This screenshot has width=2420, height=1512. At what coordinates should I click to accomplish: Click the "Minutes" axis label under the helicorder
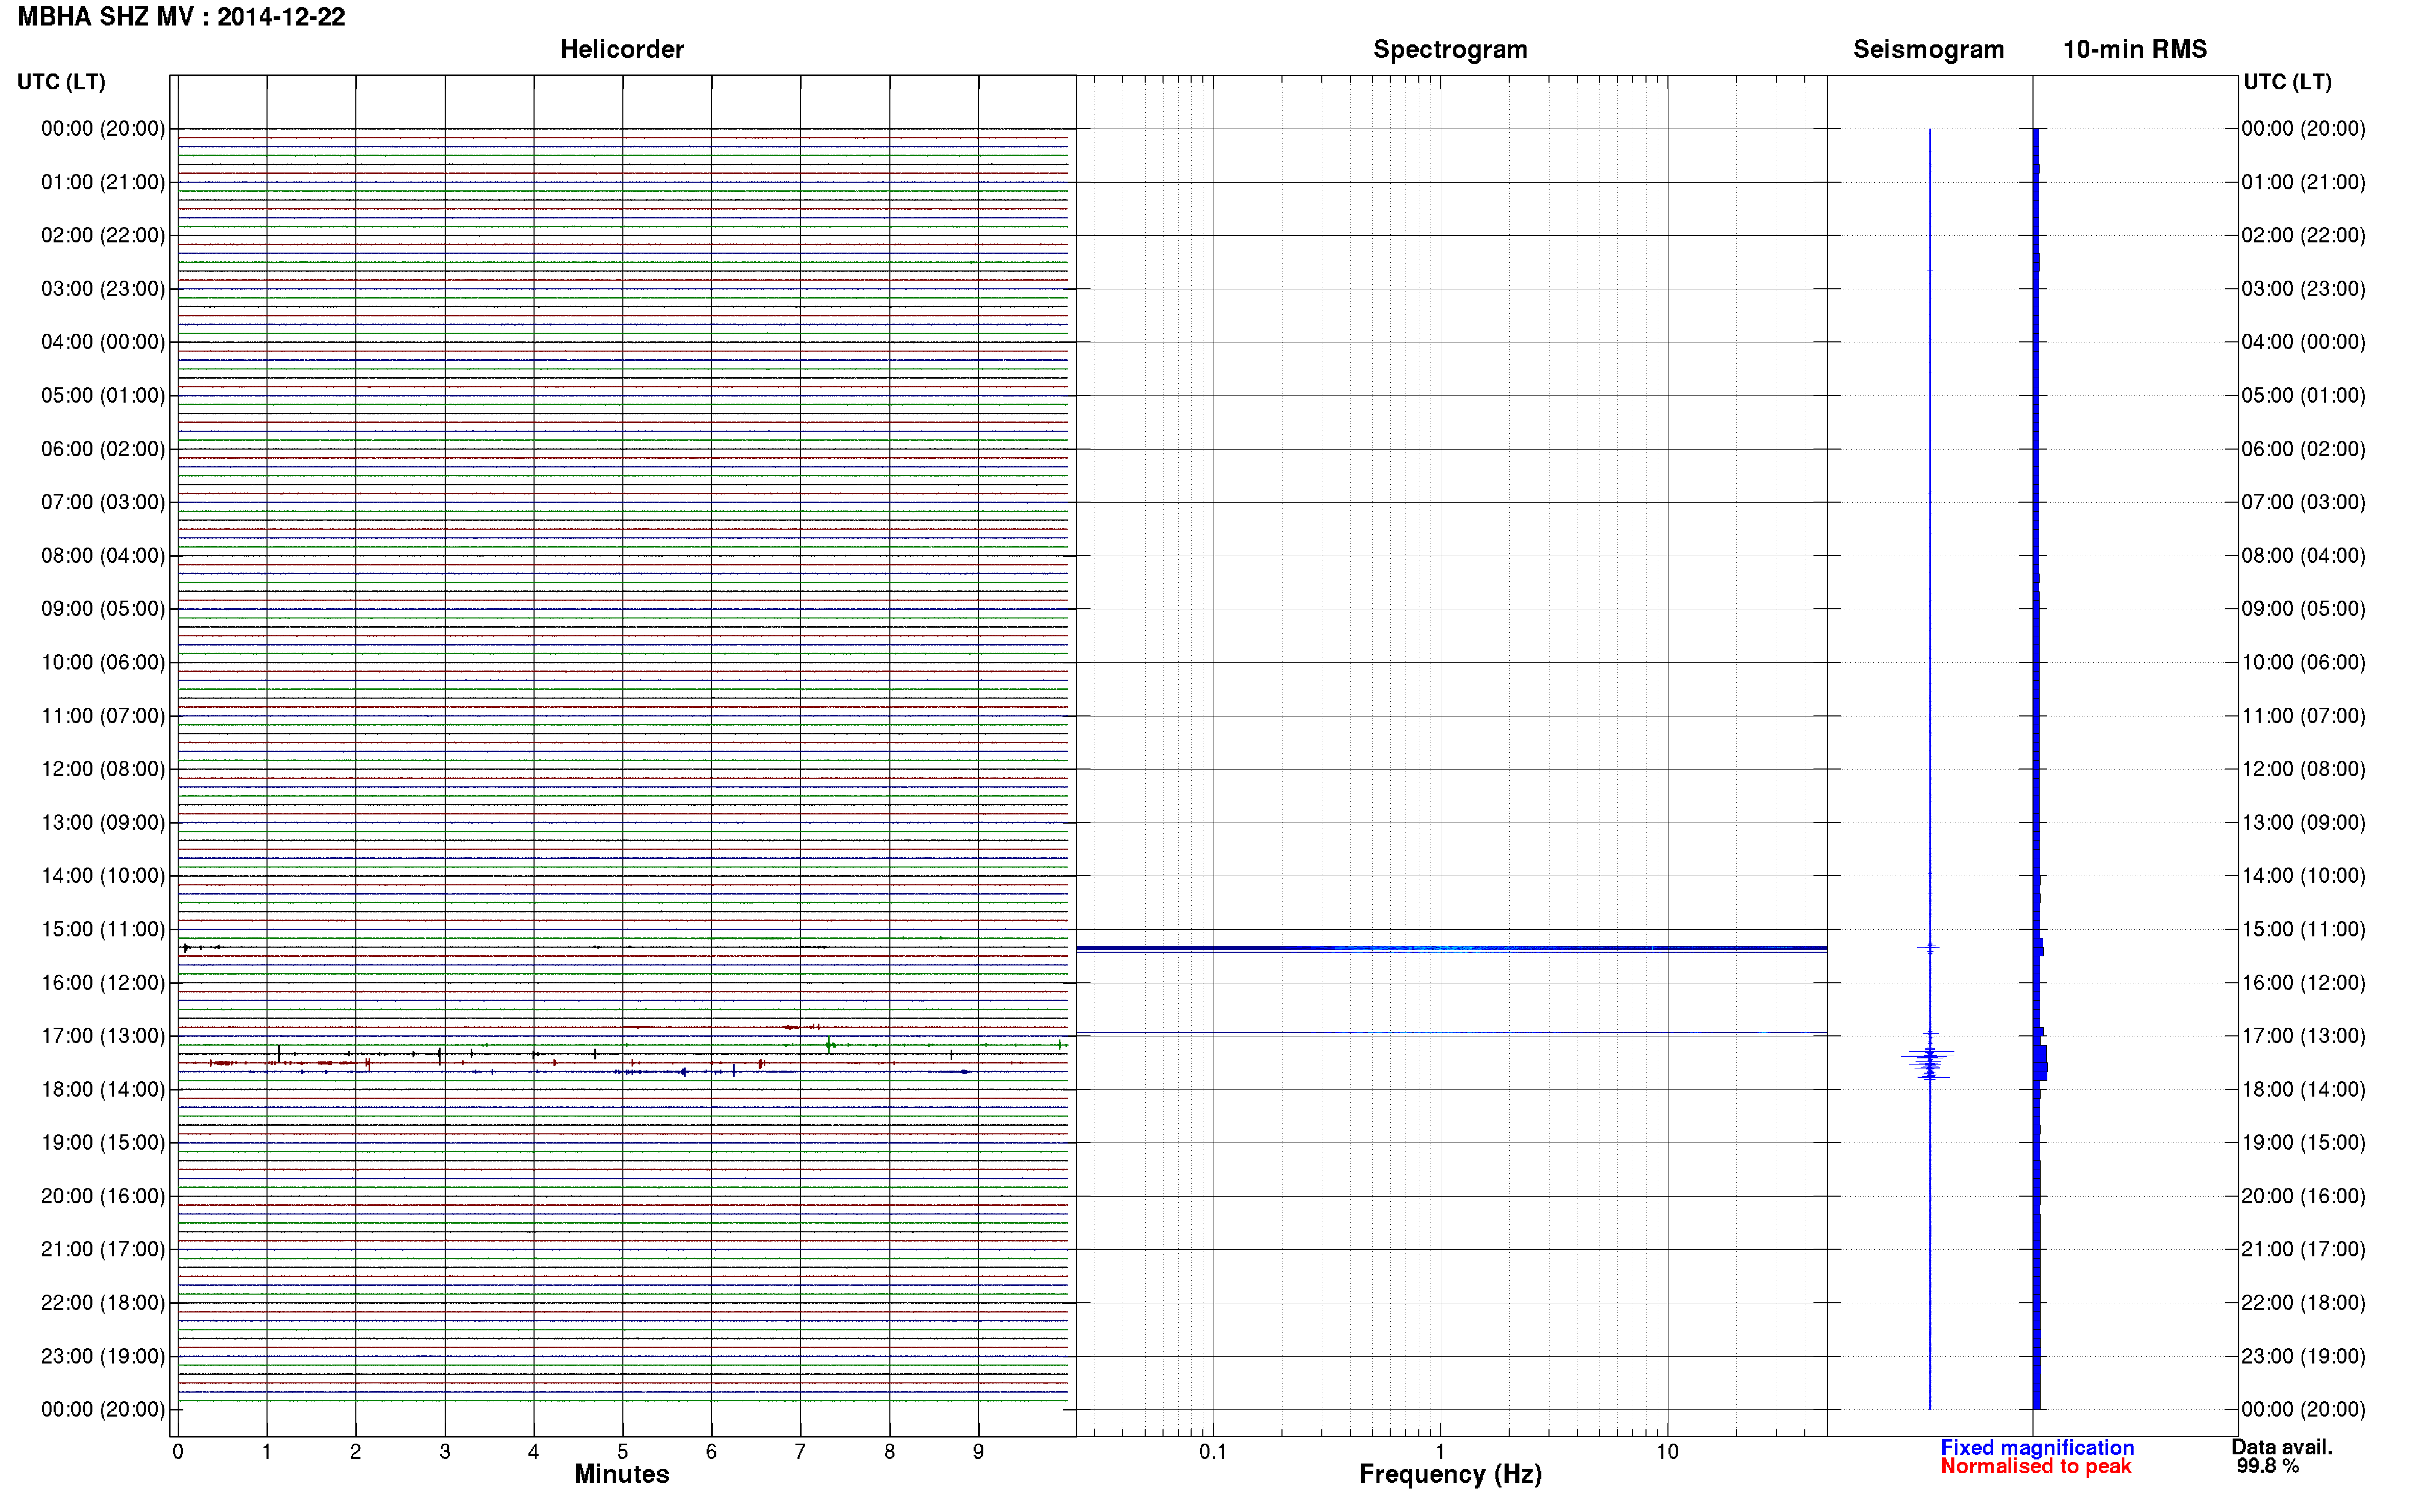click(621, 1474)
